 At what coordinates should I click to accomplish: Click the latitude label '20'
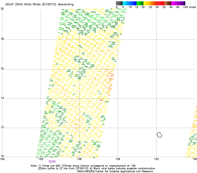2,9
